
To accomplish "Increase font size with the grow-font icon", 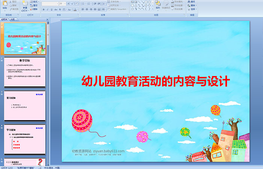I will click(68, 4).
